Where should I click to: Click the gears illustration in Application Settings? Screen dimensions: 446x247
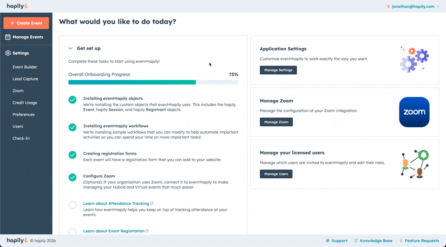click(x=414, y=59)
